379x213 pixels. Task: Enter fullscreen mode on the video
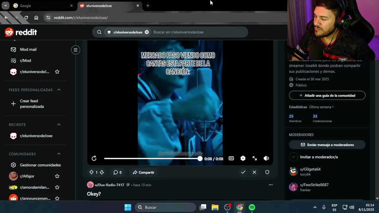[x=255, y=159]
